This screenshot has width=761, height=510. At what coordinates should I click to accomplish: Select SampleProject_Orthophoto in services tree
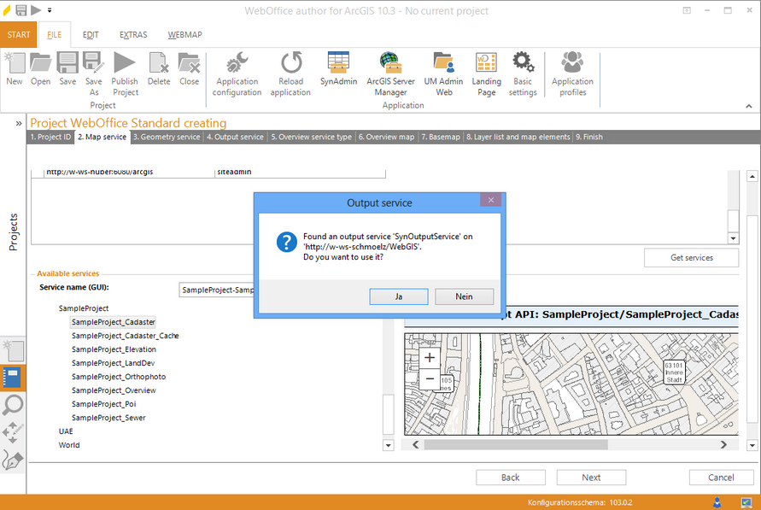click(x=119, y=377)
